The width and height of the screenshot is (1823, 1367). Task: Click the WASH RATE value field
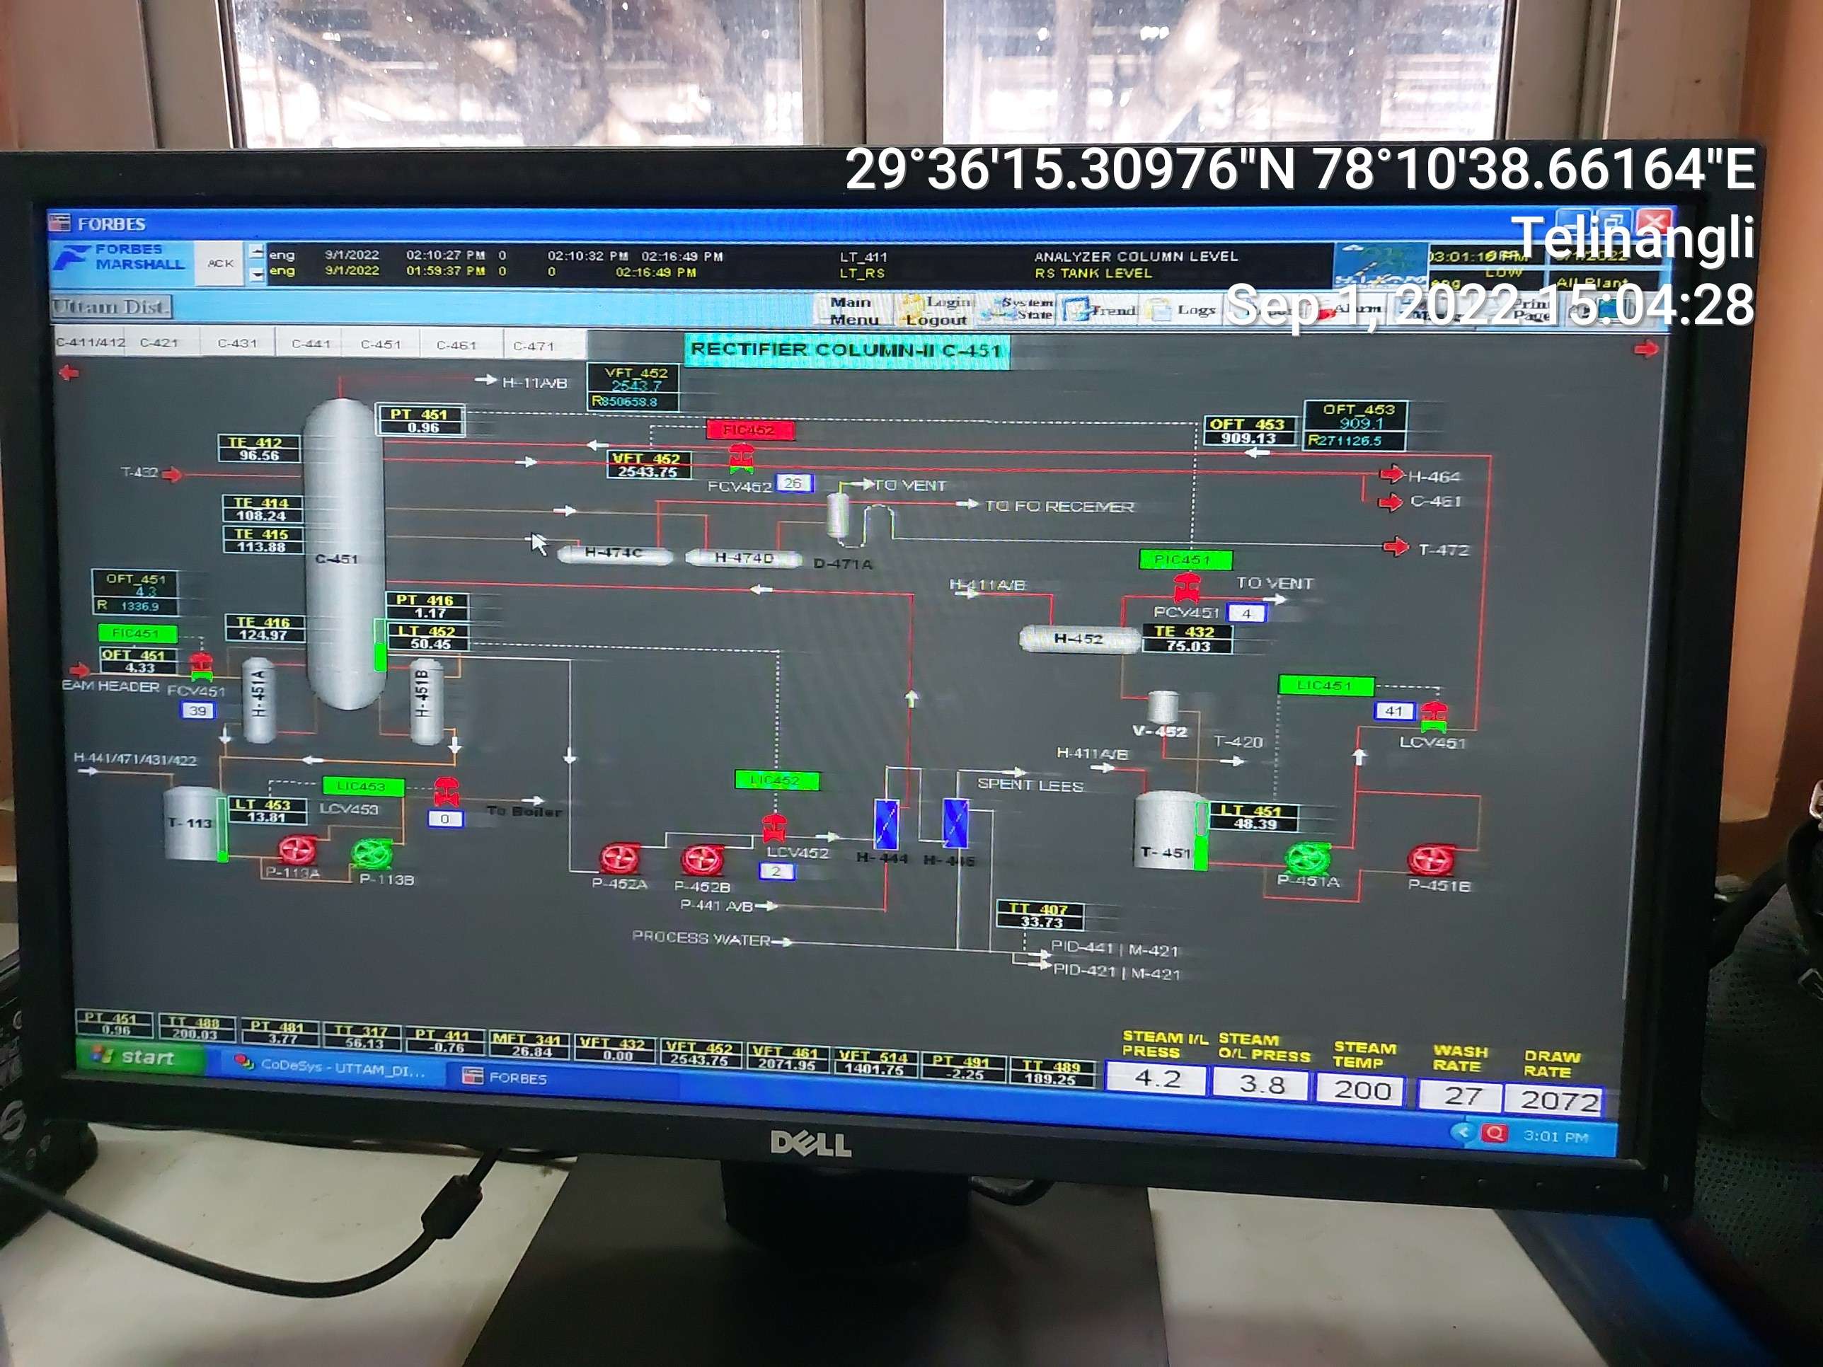[1459, 1095]
